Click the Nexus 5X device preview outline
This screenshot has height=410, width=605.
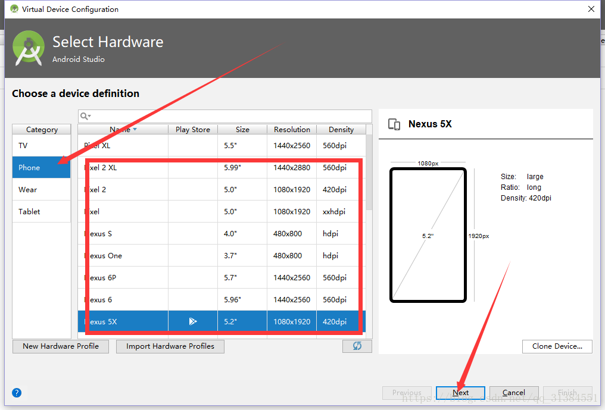(428, 235)
